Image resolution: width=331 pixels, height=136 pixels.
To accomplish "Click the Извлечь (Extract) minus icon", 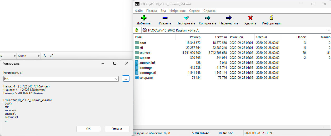I will pyautogui.click(x=165, y=18).
